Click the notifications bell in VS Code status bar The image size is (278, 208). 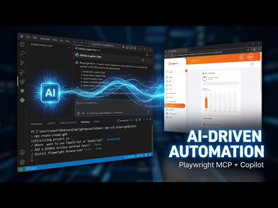(150, 154)
